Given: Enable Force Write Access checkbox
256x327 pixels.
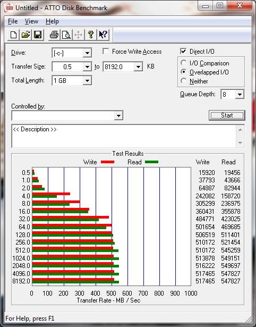Looking at the screenshot, I should pos(106,51).
